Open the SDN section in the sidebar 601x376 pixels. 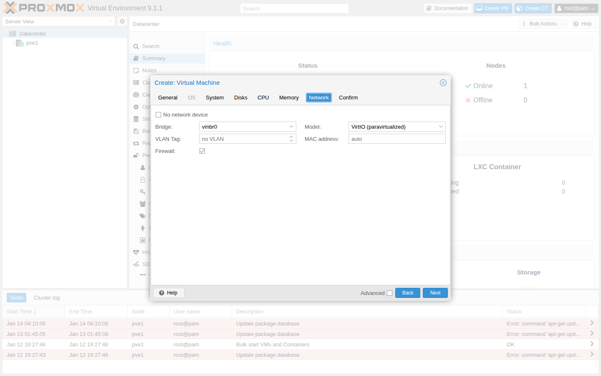(142, 264)
